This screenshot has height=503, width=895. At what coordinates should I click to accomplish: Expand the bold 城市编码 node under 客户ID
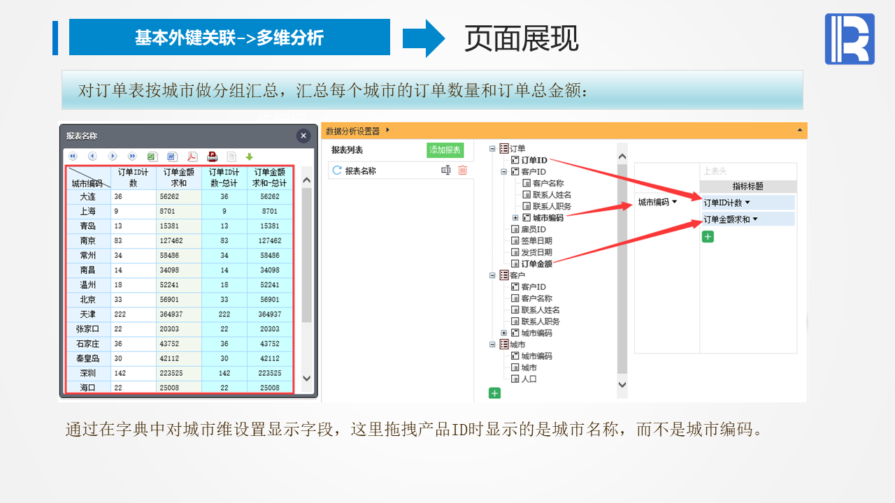515,218
